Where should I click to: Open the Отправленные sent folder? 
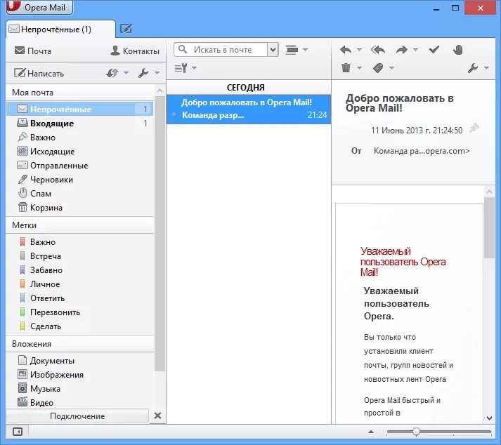[79, 166]
